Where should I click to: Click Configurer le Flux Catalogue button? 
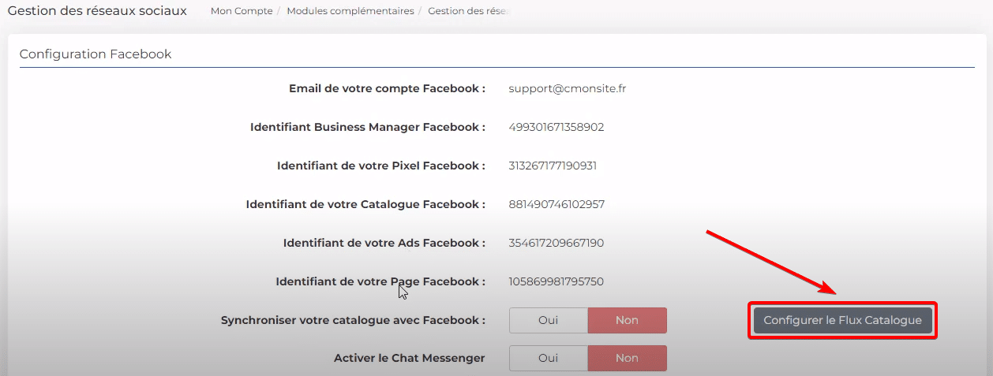pos(842,320)
